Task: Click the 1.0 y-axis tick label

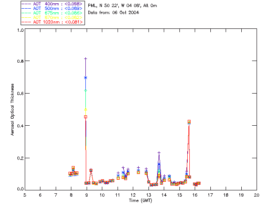Action: pos(20,30)
